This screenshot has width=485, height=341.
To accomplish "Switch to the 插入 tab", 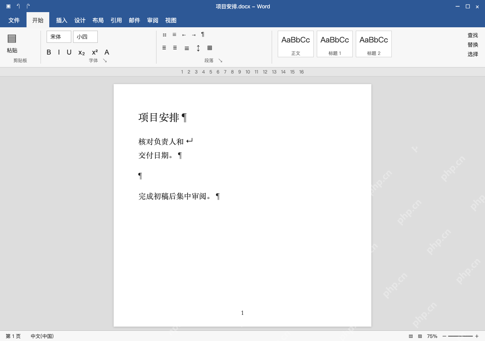I will (62, 20).
